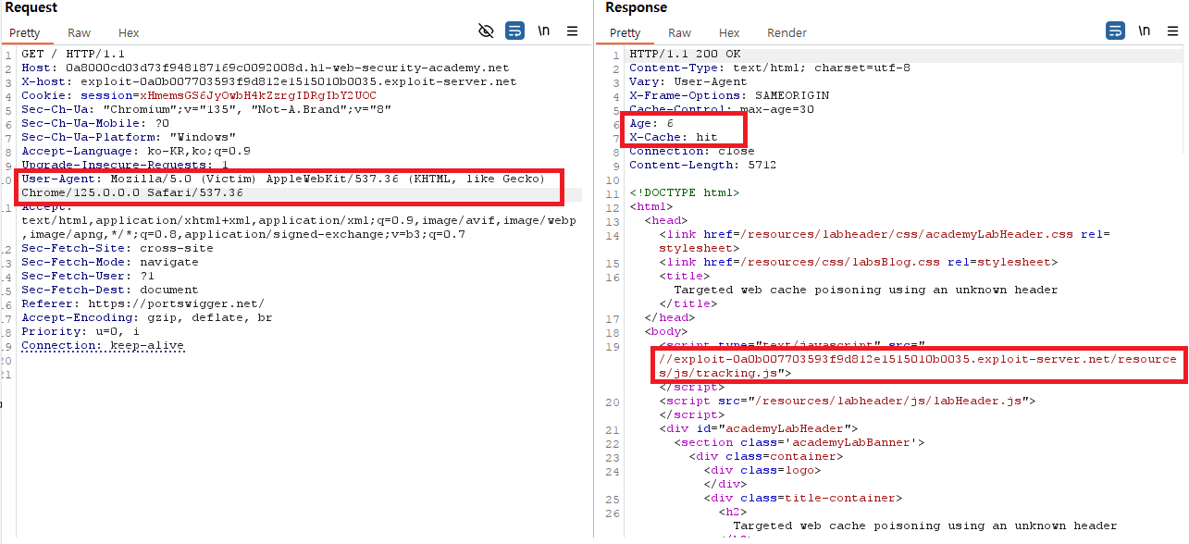This screenshot has width=1189, height=544.
Task: Toggle line wrap icon in Request panel
Action: [514, 31]
